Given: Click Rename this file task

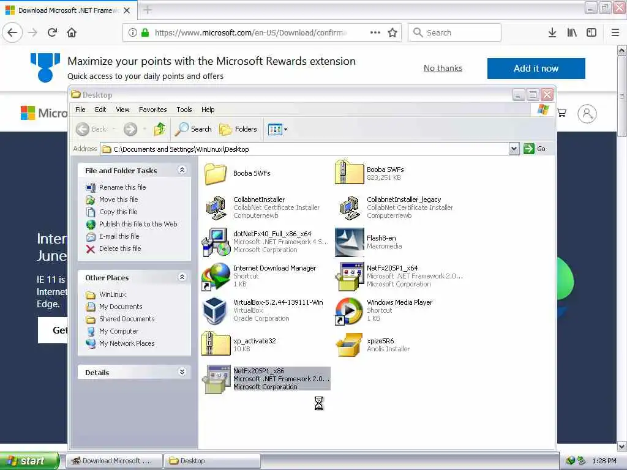Looking at the screenshot, I should coord(122,187).
